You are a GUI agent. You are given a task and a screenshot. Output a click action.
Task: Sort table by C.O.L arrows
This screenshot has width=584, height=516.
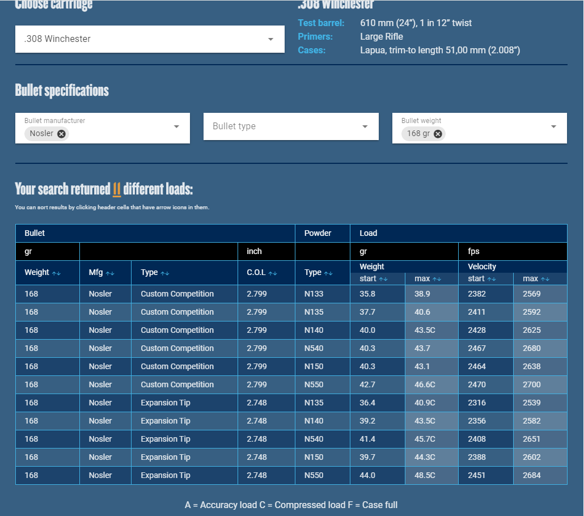[x=273, y=273]
